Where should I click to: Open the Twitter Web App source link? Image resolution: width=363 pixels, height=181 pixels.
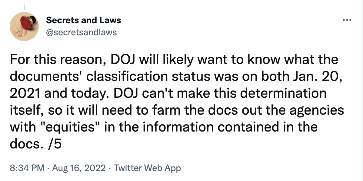click(x=147, y=168)
